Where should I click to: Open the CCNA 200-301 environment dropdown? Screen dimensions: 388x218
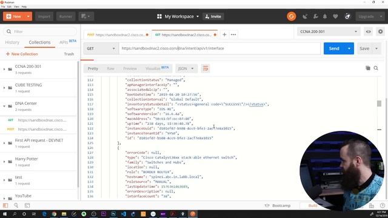tap(329, 31)
